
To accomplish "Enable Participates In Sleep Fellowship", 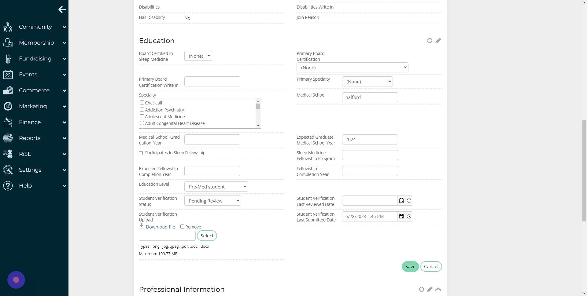I will [x=141, y=153].
